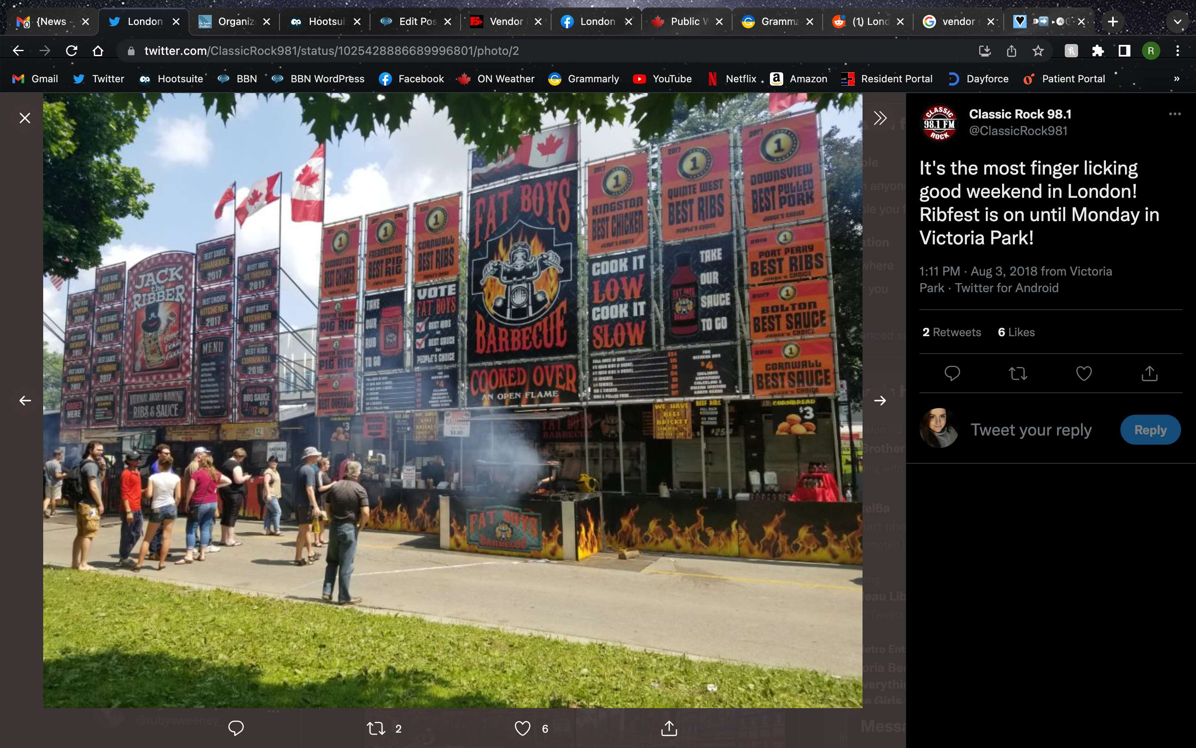Open the Classic Rock 98.1 profile avatar
Viewport: 1196px width, 748px height.
[x=939, y=123]
